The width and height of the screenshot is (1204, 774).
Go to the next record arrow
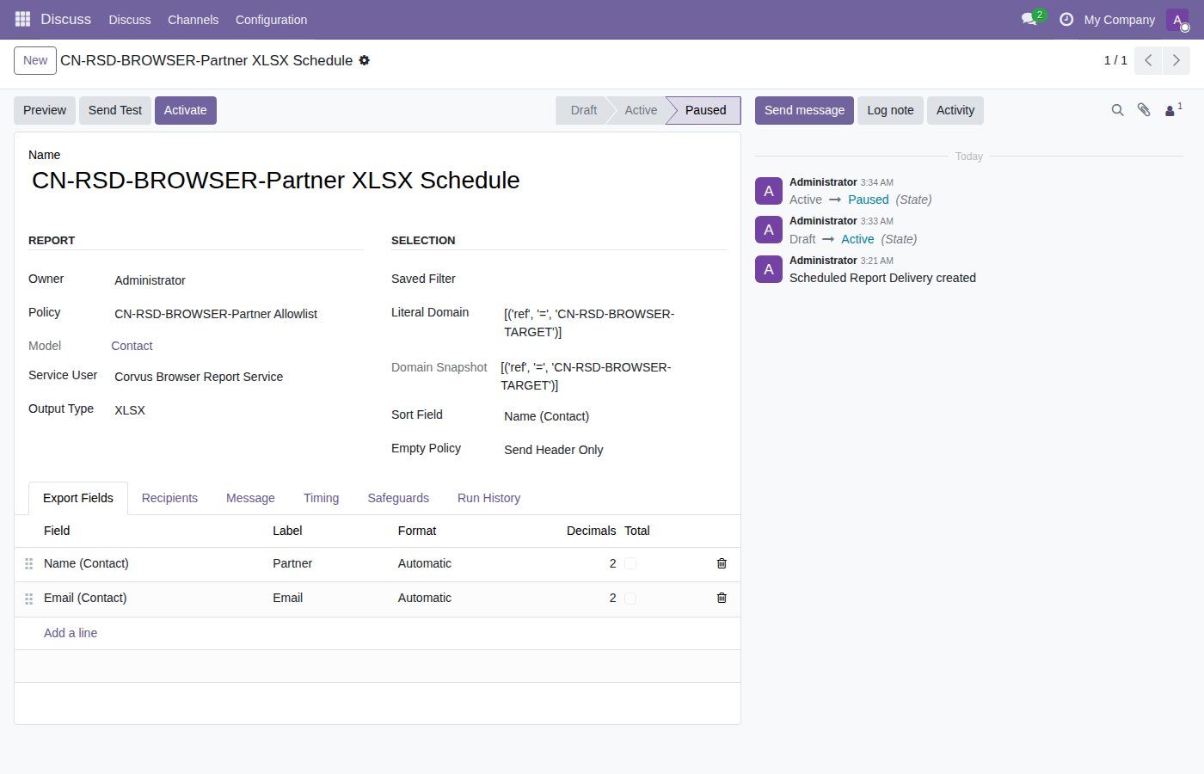[1176, 60]
